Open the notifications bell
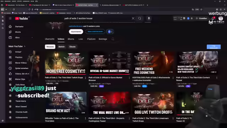Screen dimensions: 227x128 click(x=213, y=18)
